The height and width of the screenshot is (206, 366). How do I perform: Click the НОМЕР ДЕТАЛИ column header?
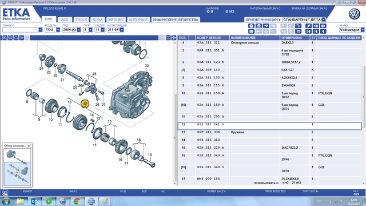coord(212,38)
